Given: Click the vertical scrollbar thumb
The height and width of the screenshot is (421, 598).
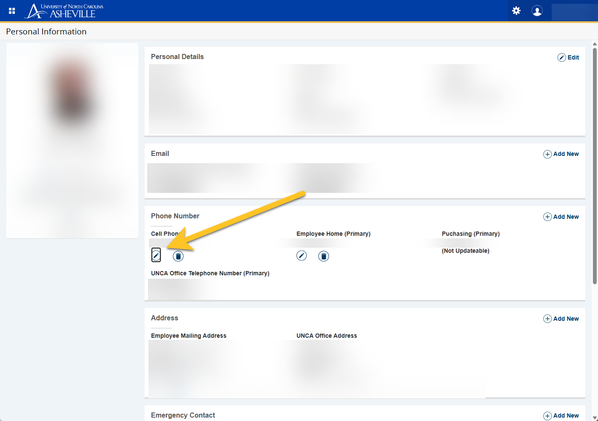Looking at the screenshot, I should pos(595,166).
